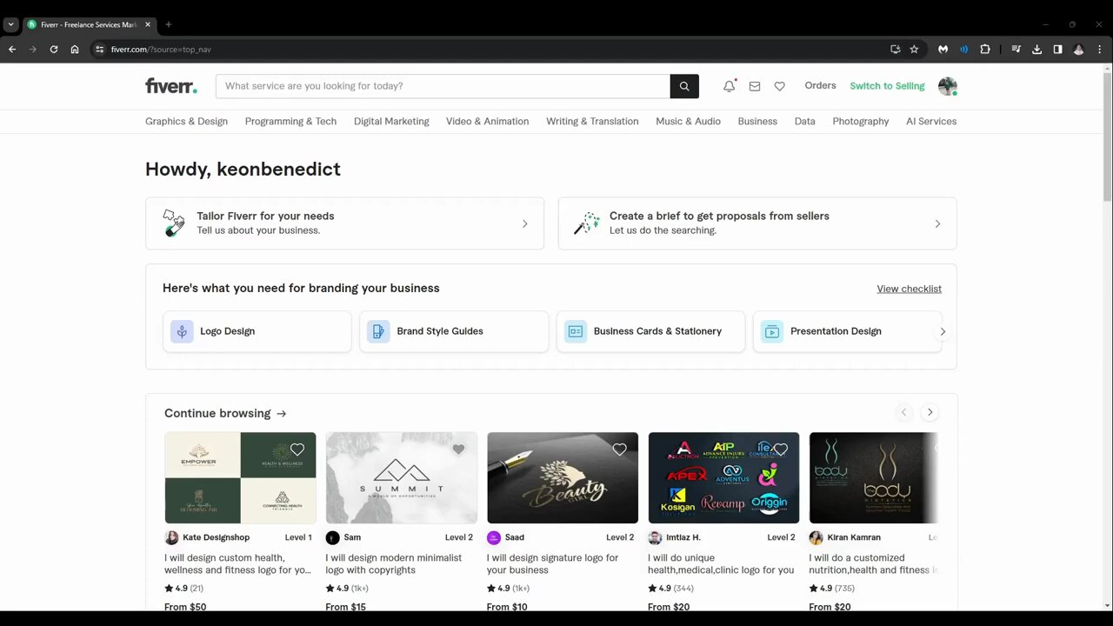This screenshot has height=626, width=1113.
Task: Open the user profile avatar menu
Action: [x=948, y=86]
